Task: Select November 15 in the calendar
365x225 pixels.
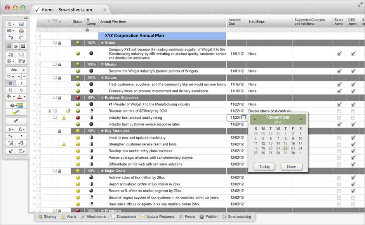Action: (285, 143)
